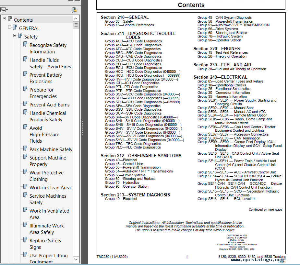Click Section 212—OBSERVABLE SYMPTOMS heading
This screenshot has height=265, width=300.
point(141,156)
